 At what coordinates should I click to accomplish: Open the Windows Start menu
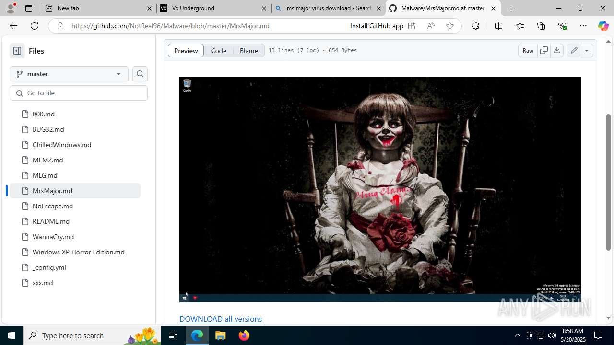coord(12,335)
